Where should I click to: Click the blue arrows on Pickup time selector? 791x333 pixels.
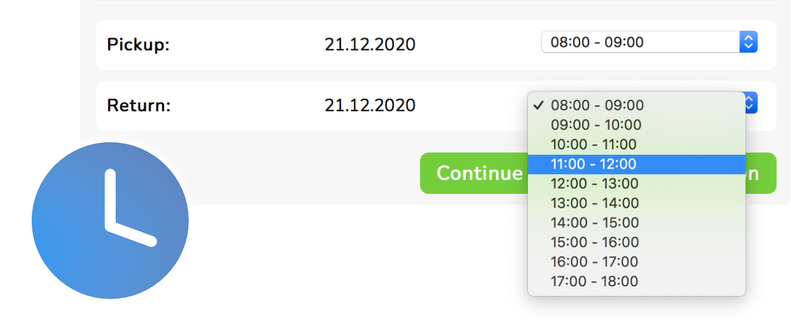tap(748, 42)
